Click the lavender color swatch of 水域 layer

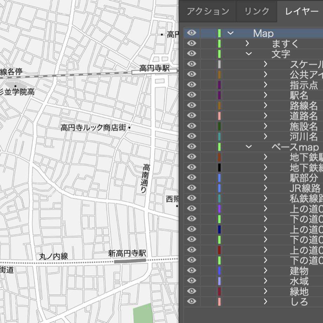[x=219, y=281]
